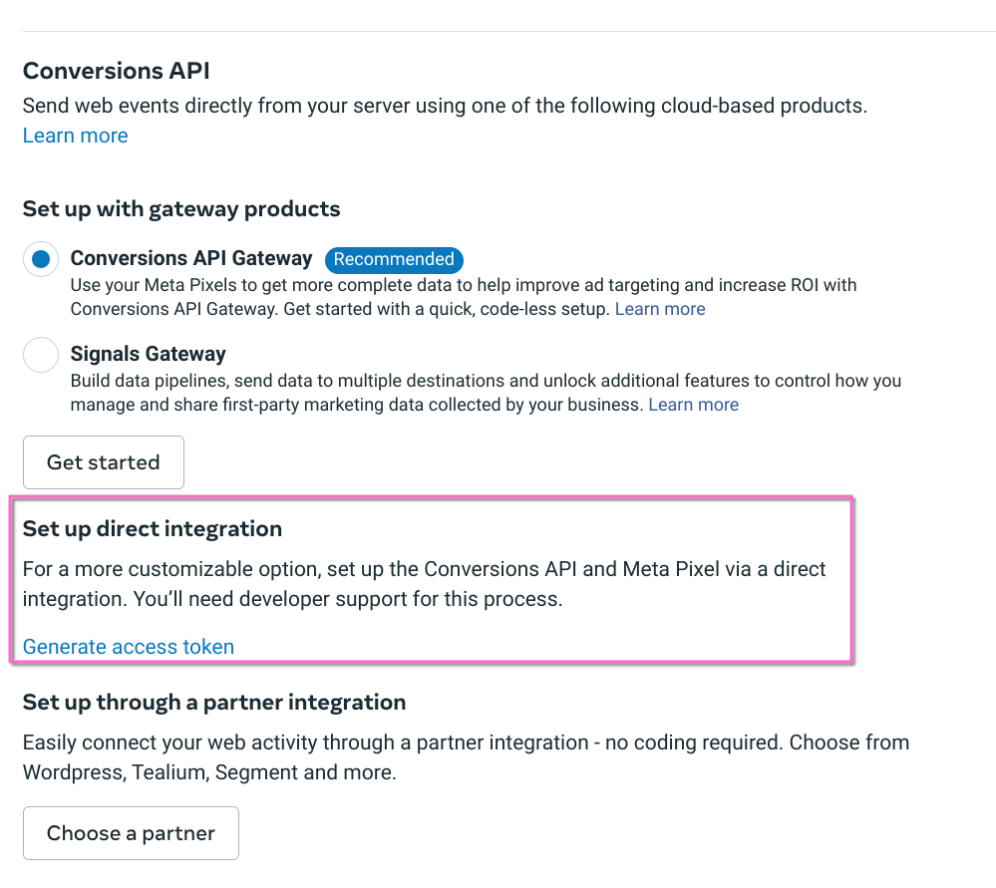The image size is (996, 888).
Task: Open Learn more in Signals Gateway description
Action: click(x=694, y=405)
